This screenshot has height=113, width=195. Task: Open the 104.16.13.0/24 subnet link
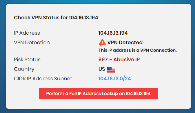[115, 79]
